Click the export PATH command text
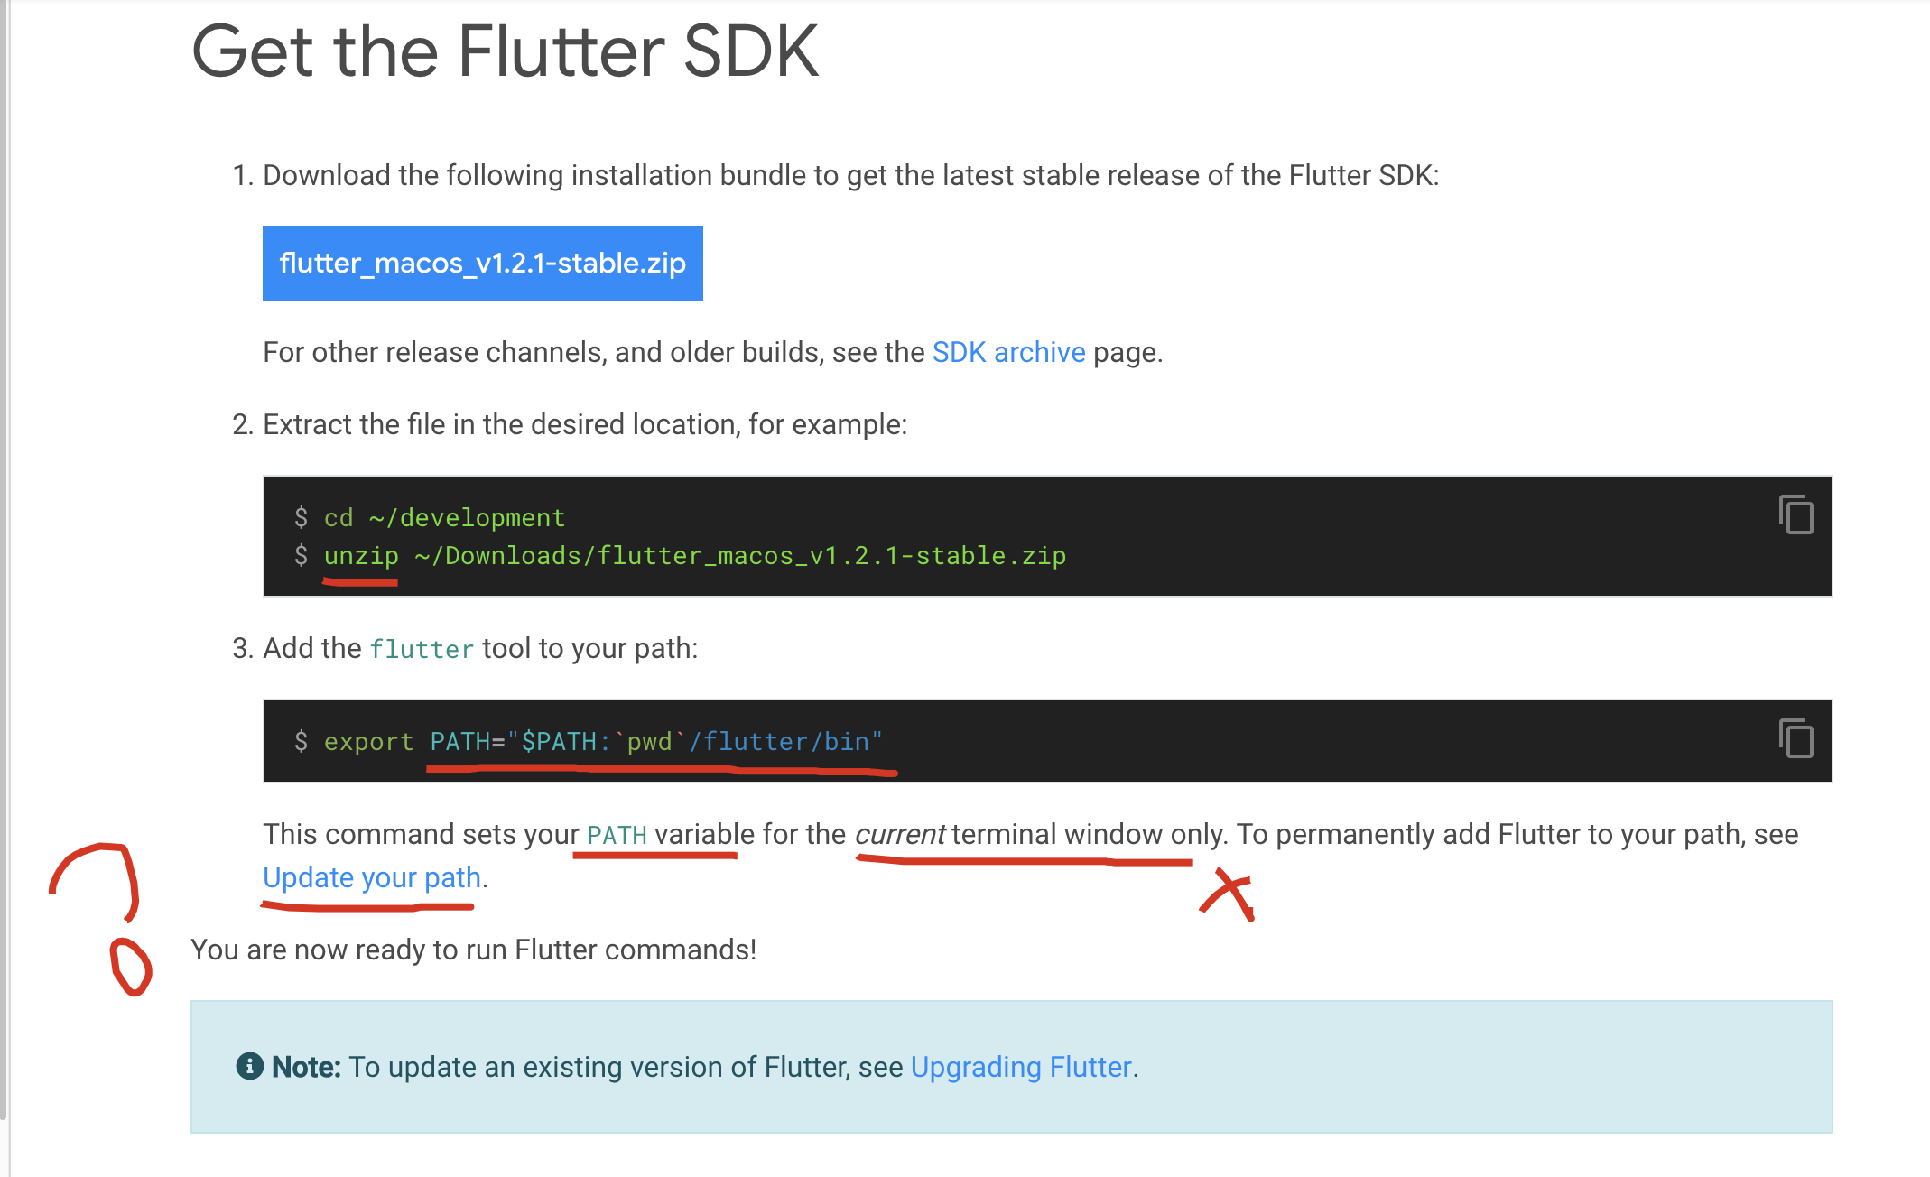This screenshot has height=1177, width=1930. click(602, 742)
